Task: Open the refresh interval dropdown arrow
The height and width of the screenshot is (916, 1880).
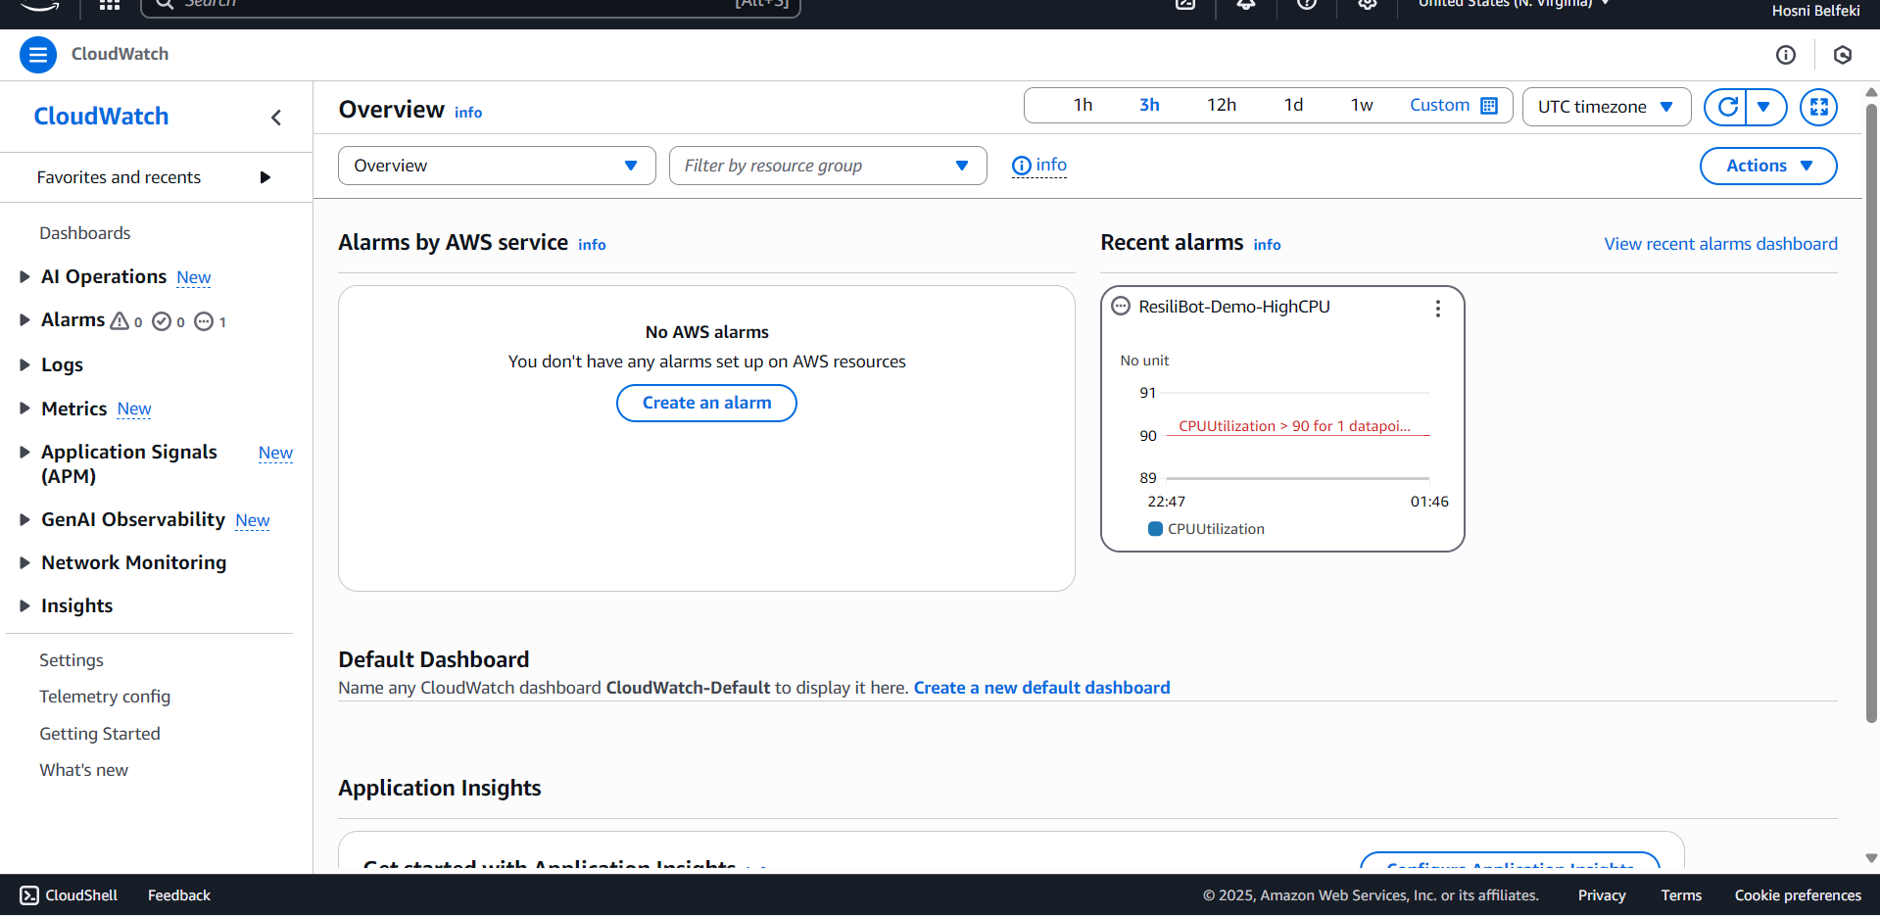Action: tap(1764, 107)
